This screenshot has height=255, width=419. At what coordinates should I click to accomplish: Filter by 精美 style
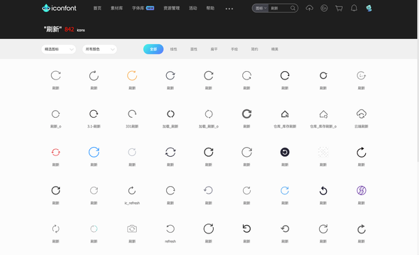pyautogui.click(x=274, y=49)
